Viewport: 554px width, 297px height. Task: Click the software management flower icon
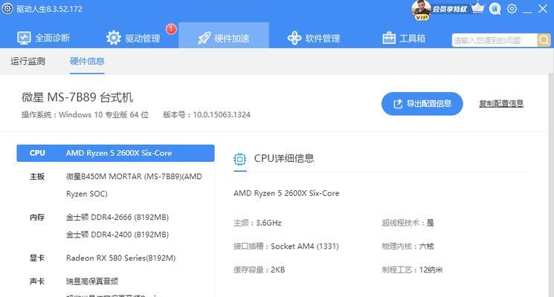(x=294, y=38)
